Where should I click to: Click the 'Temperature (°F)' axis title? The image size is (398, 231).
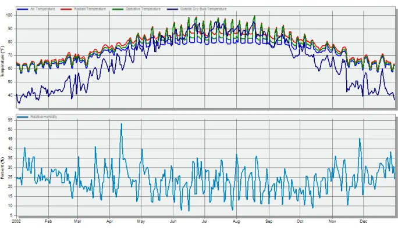pyautogui.click(x=2, y=62)
